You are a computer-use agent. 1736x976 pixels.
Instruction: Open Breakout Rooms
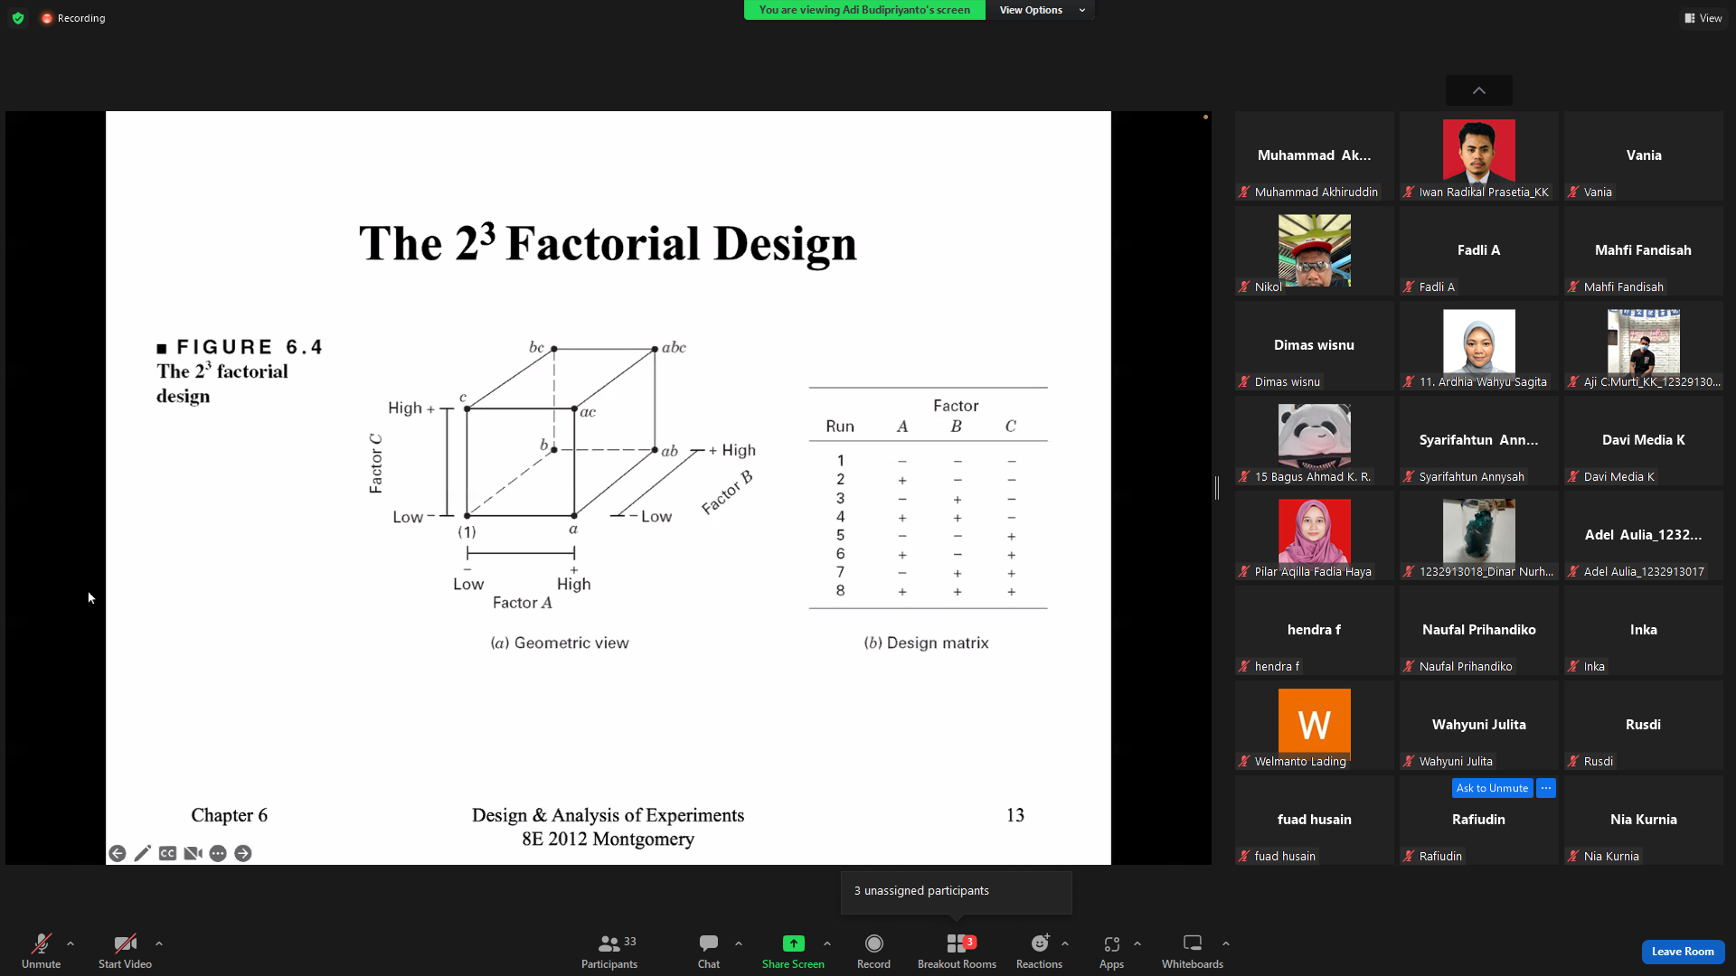[x=957, y=951]
